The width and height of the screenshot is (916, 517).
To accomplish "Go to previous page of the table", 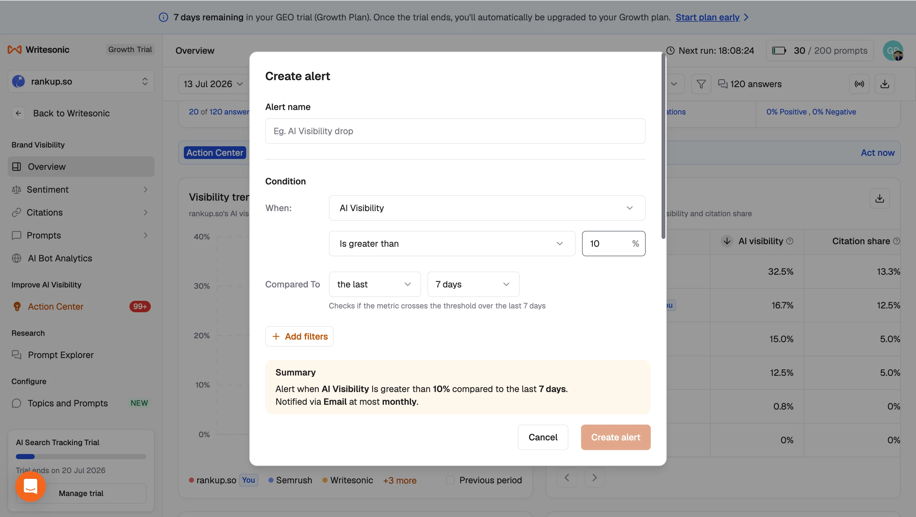I will click(567, 478).
